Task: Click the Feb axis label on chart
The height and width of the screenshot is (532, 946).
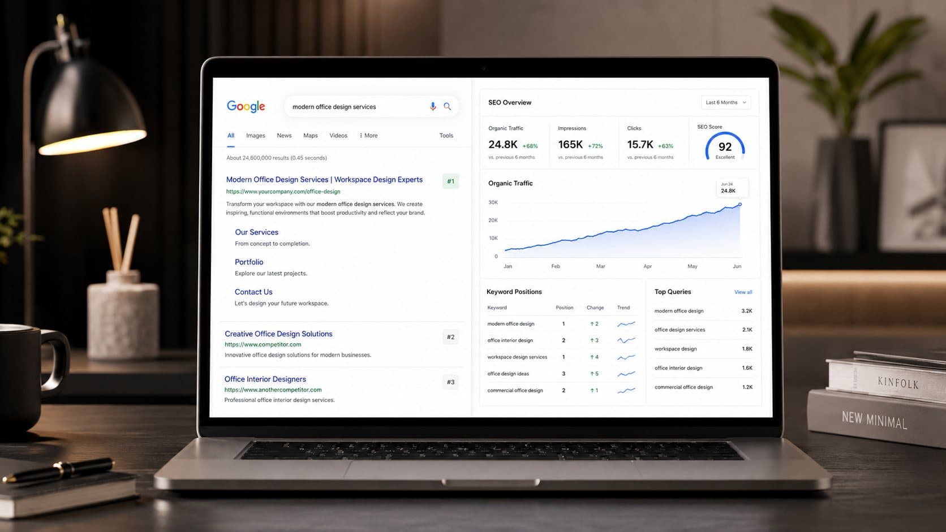Action: [556, 266]
